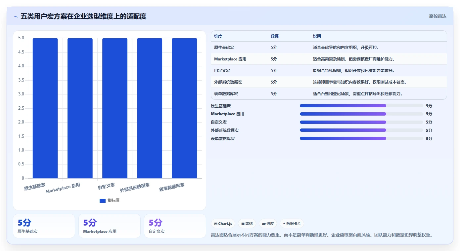This screenshot has height=251, width=460.
Task: Click the progress bar for 原生基础宏
Action: coord(361,106)
